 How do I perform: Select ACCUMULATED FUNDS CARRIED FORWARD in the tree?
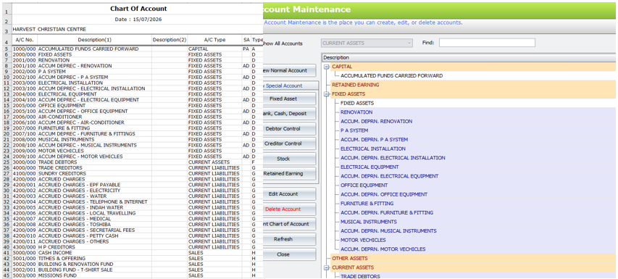click(391, 75)
